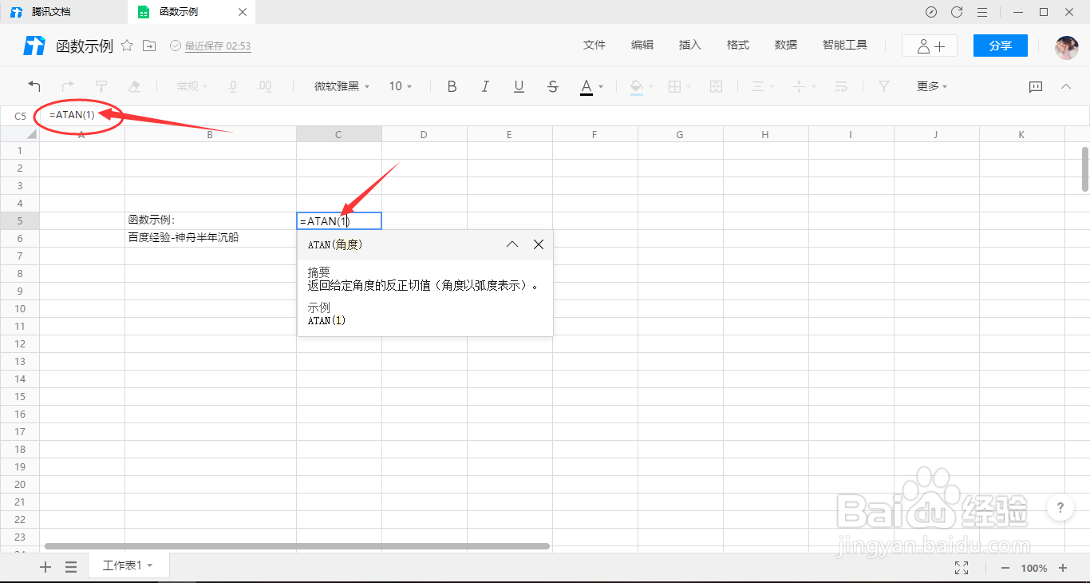Open the title bar hamburger menu
This screenshot has height=583, width=1090.
click(x=982, y=12)
